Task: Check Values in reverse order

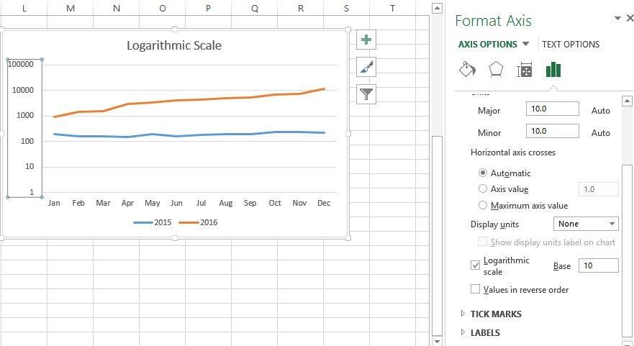Action: 476,289
